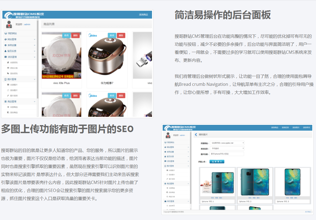Click 添加信息 in the top navigation bar

285,128
